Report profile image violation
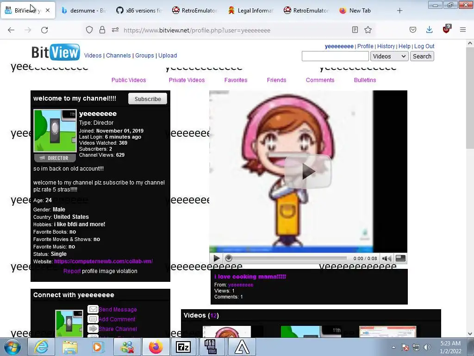 pyautogui.click(x=72, y=271)
